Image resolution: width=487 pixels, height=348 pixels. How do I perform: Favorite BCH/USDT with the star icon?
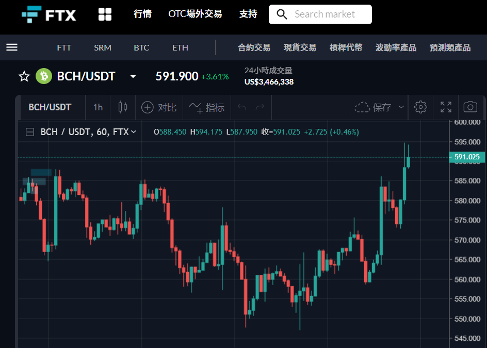click(x=24, y=76)
